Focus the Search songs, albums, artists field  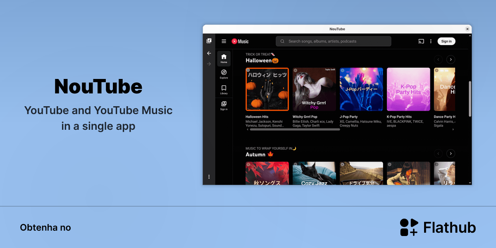pos(334,41)
